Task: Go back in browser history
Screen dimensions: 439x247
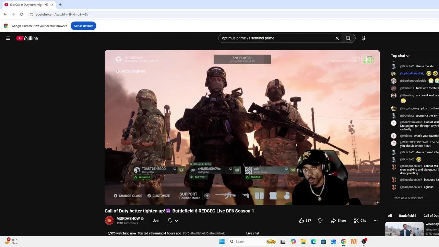Action: pos(5,14)
